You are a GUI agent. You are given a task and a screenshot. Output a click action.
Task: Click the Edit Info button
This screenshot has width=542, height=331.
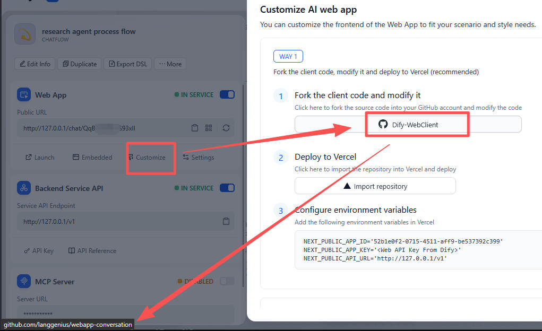[35, 64]
